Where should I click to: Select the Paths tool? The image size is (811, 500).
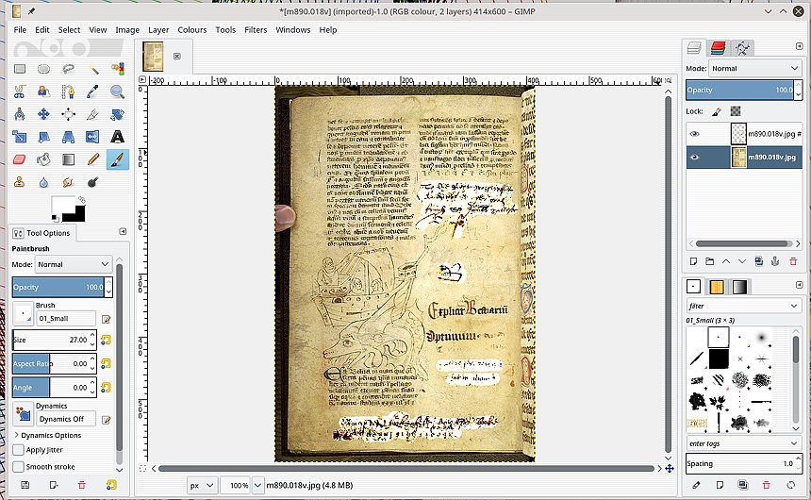68,92
